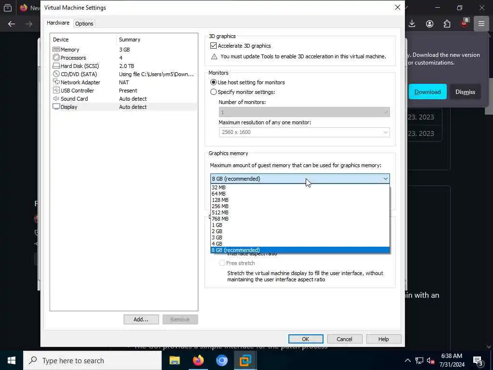This screenshot has width=493, height=370.
Task: Switch to VMware Workstation taskbar icon
Action: pyautogui.click(x=245, y=360)
